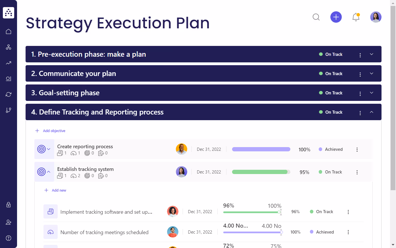Open the three-dot menu for Goal-setting phase
This screenshot has width=396, height=248.
click(360, 93)
